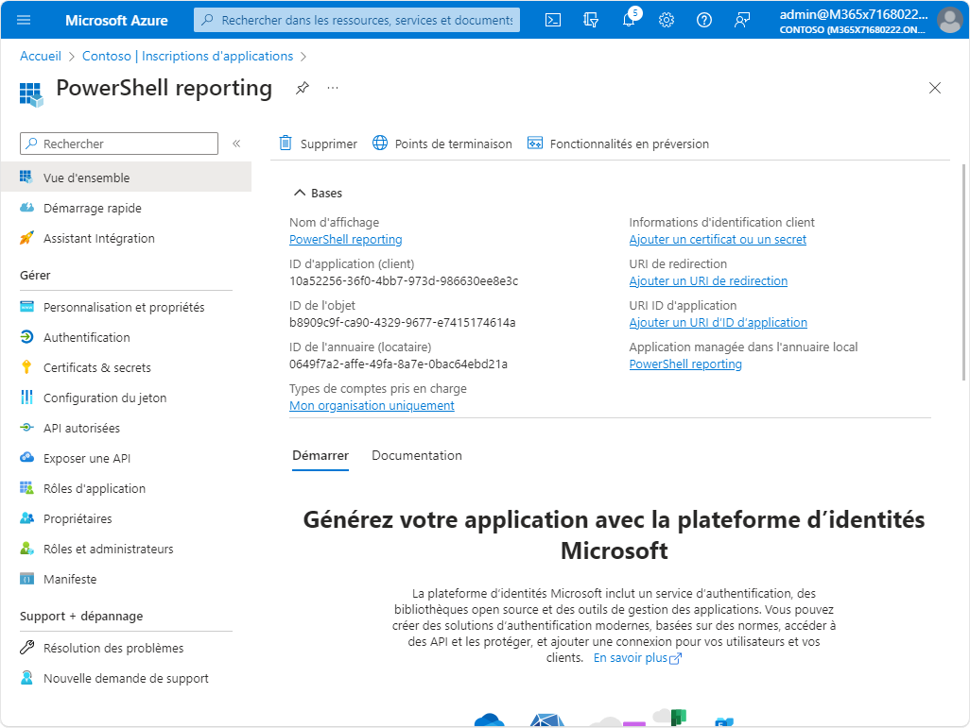This screenshot has width=970, height=728.
Task: Go to Accueil breadcrumb
Action: point(41,56)
